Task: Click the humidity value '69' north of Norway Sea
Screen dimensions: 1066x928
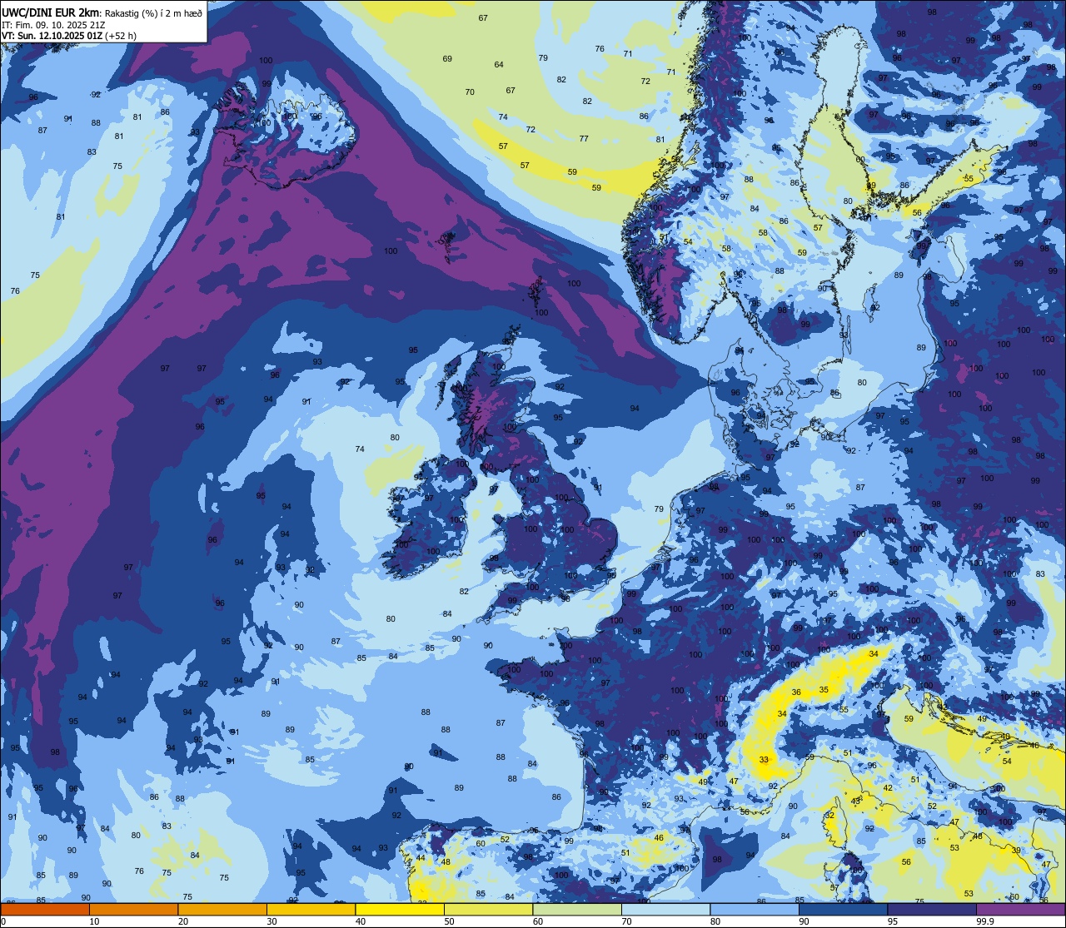Action: tap(447, 59)
